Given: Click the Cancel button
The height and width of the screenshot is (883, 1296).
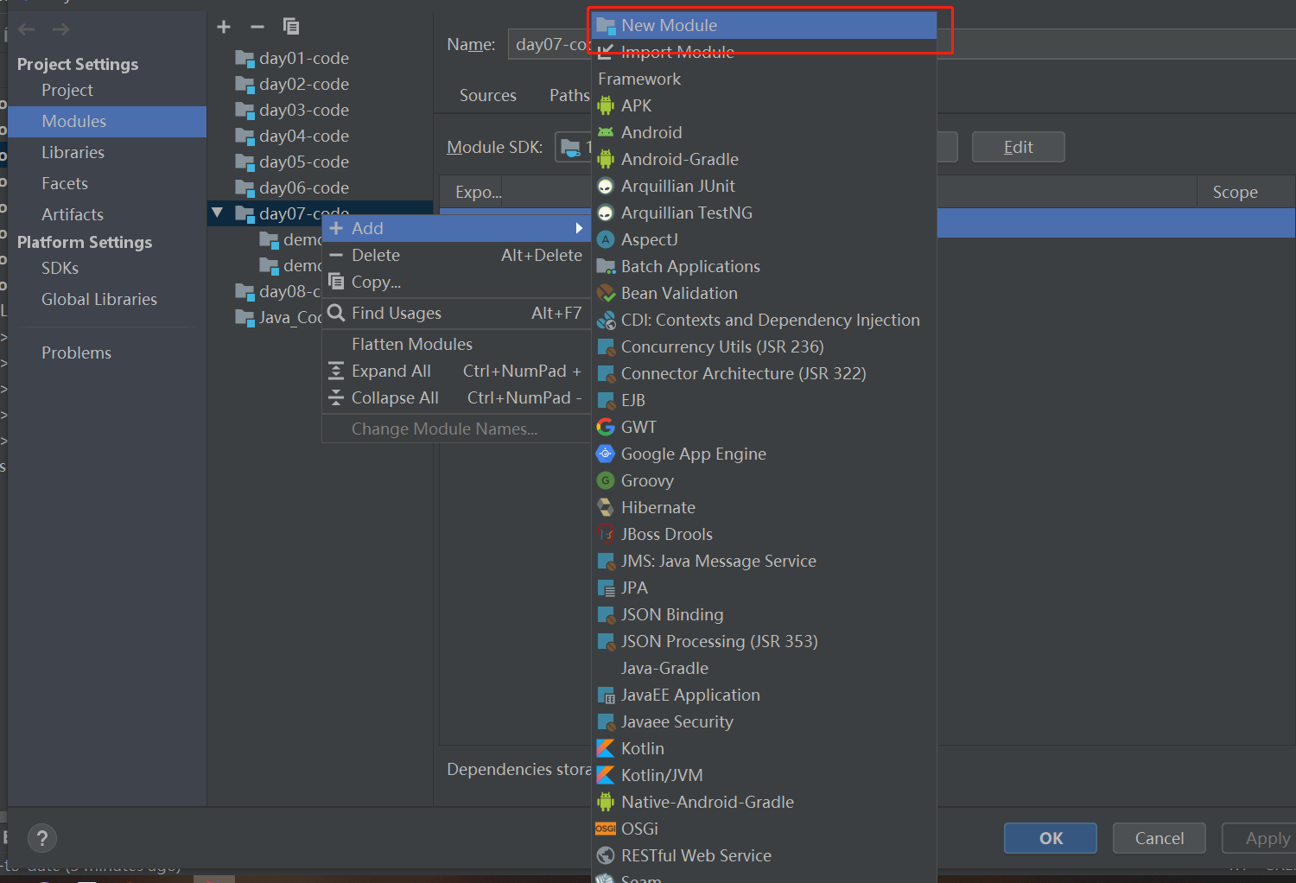Looking at the screenshot, I should tap(1159, 838).
